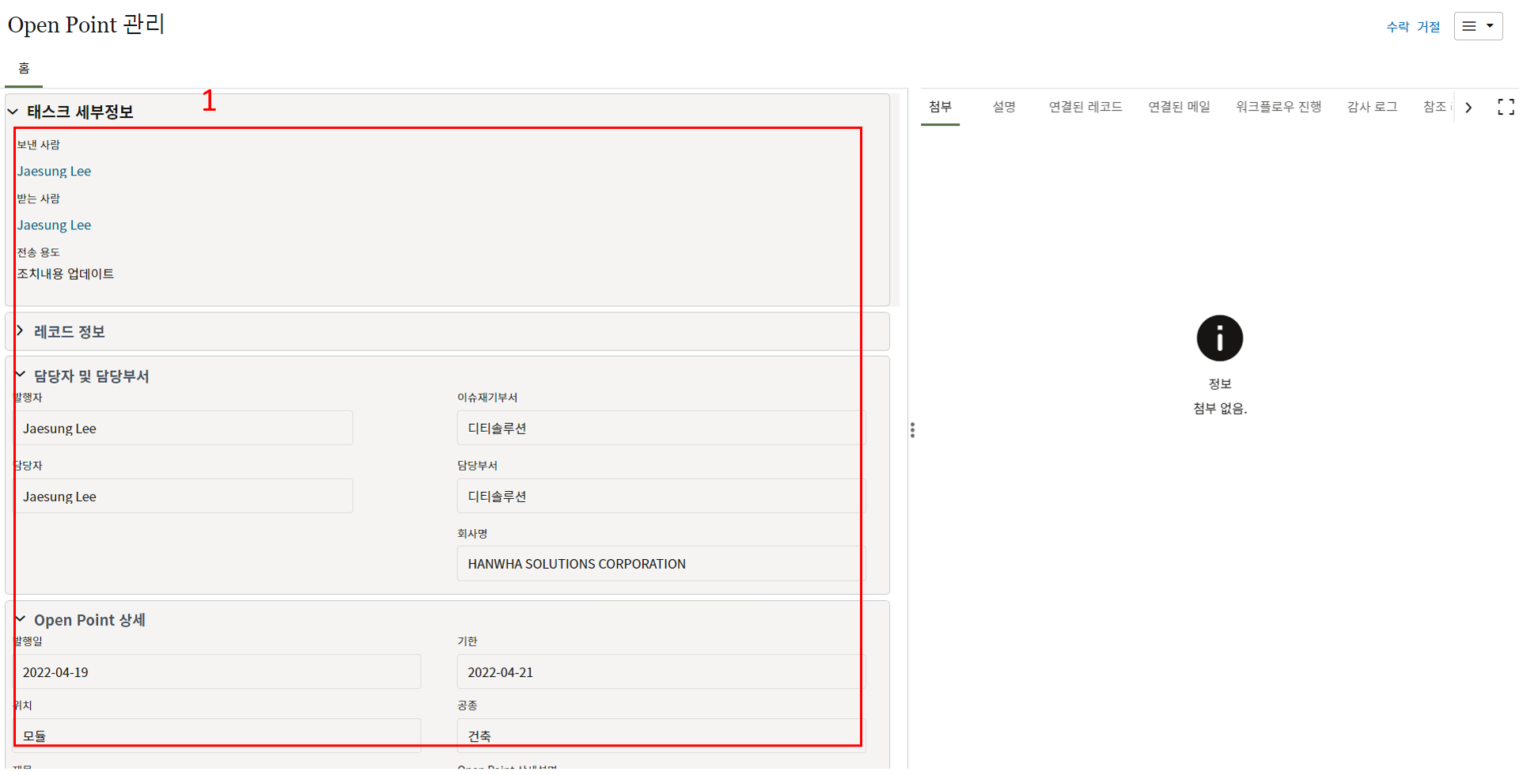This screenshot has width=1519, height=775.
Task: Expand the right panel to fullscreen
Action: coord(1506,107)
